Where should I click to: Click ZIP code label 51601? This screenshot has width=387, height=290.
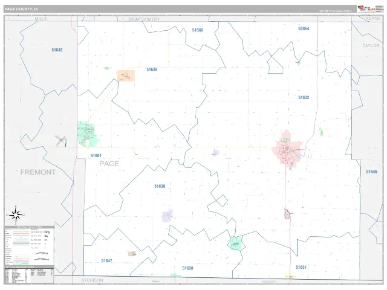[x=96, y=156]
